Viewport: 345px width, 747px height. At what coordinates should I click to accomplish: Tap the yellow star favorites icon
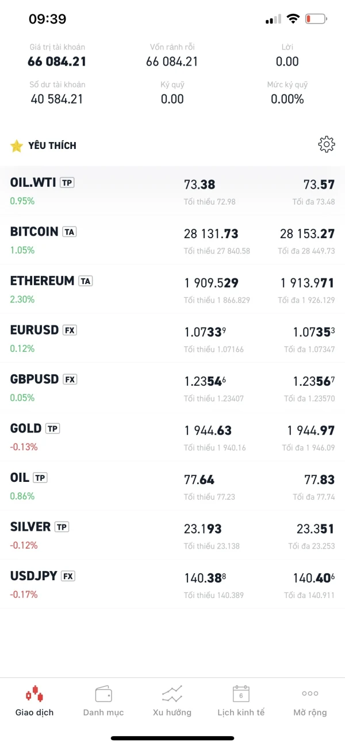tap(16, 146)
